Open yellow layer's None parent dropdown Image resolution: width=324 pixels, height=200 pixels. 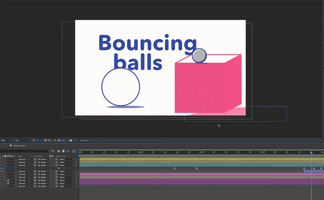(67, 159)
